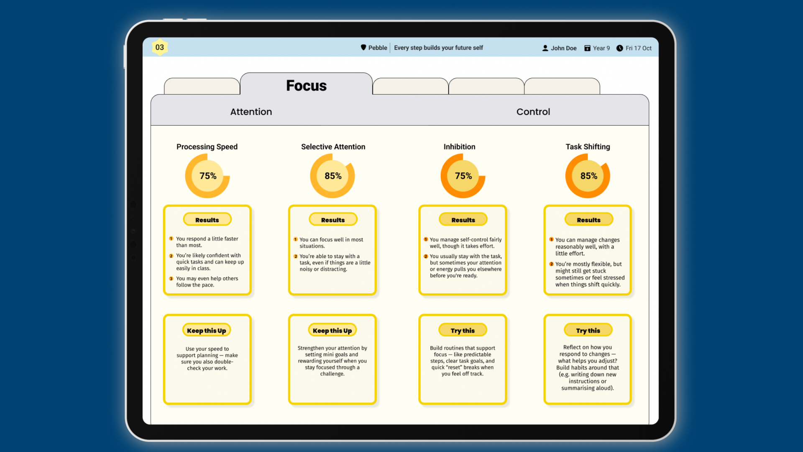Click the Selective Attention 85% donut chart

[x=332, y=176]
